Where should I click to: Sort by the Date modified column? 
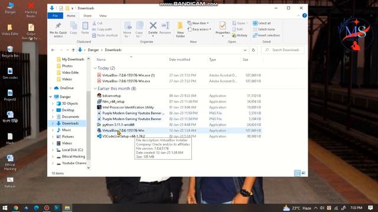[x=180, y=59]
